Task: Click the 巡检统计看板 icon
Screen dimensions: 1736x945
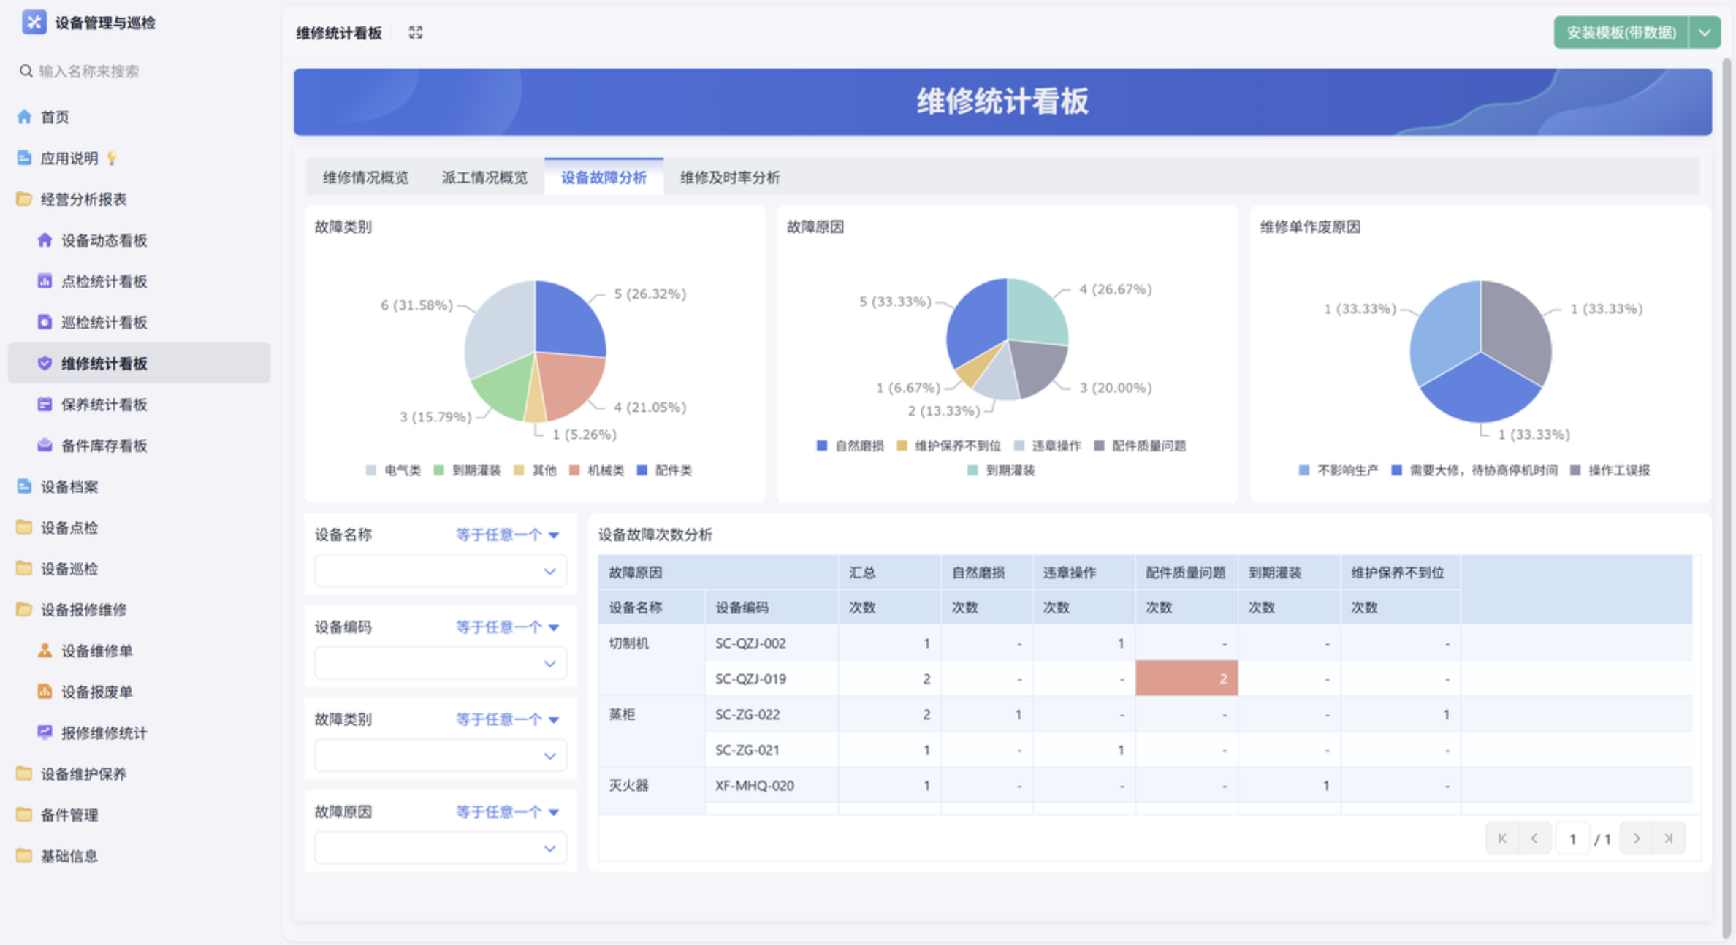Action: [x=45, y=322]
